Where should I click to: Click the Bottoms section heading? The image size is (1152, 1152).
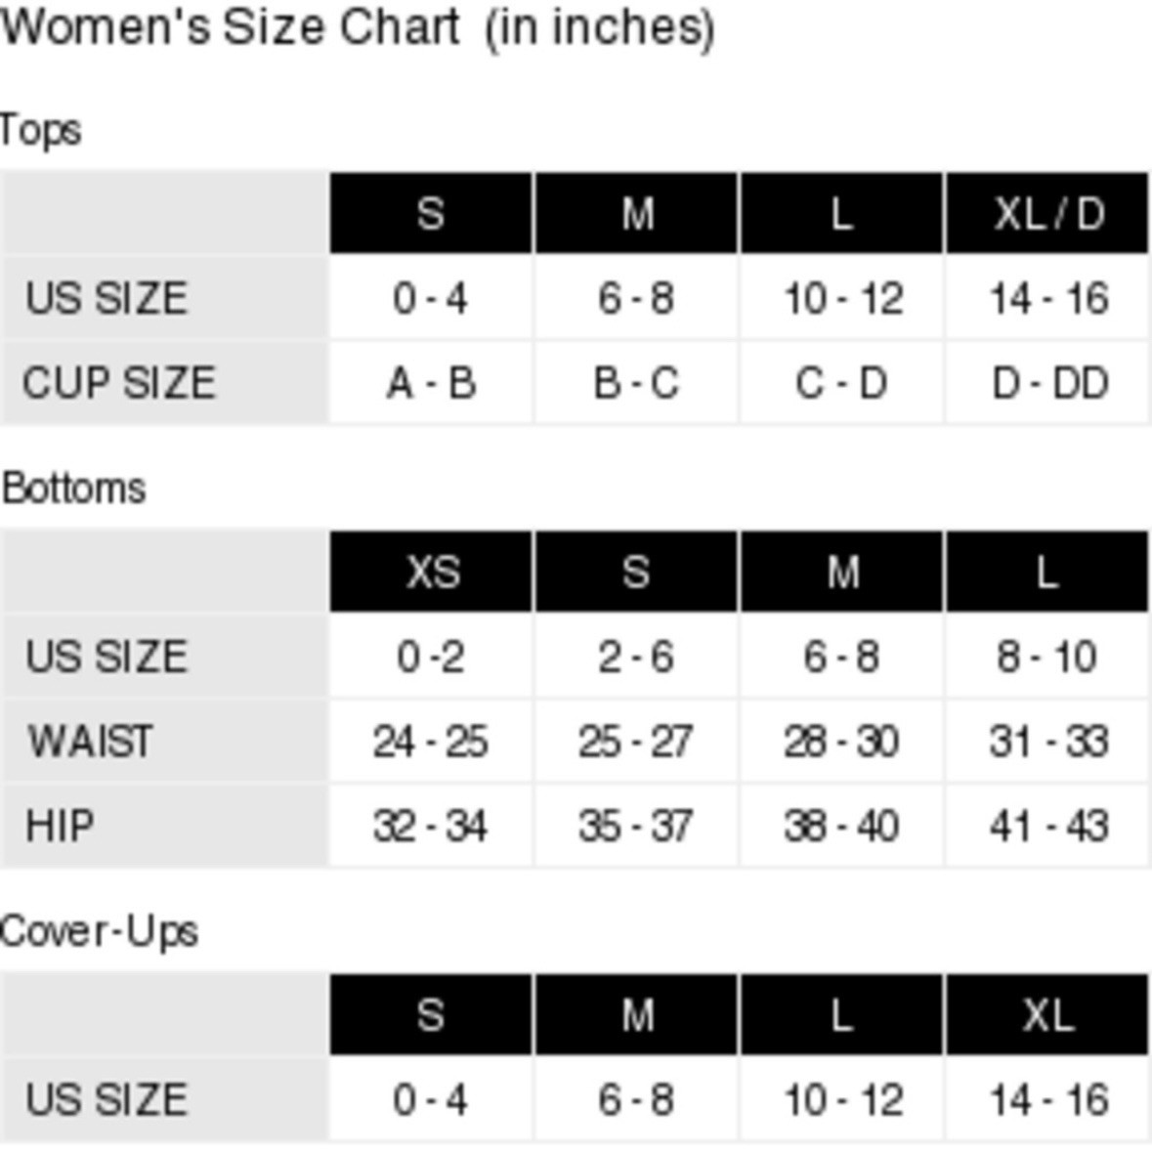(x=73, y=489)
